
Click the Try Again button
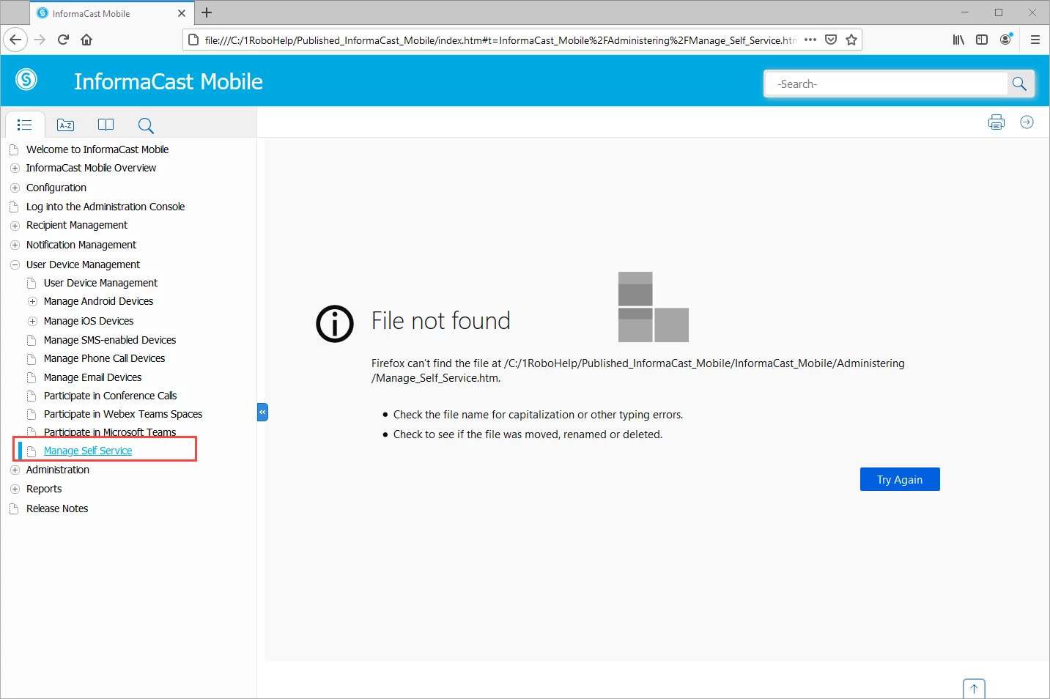pos(900,479)
